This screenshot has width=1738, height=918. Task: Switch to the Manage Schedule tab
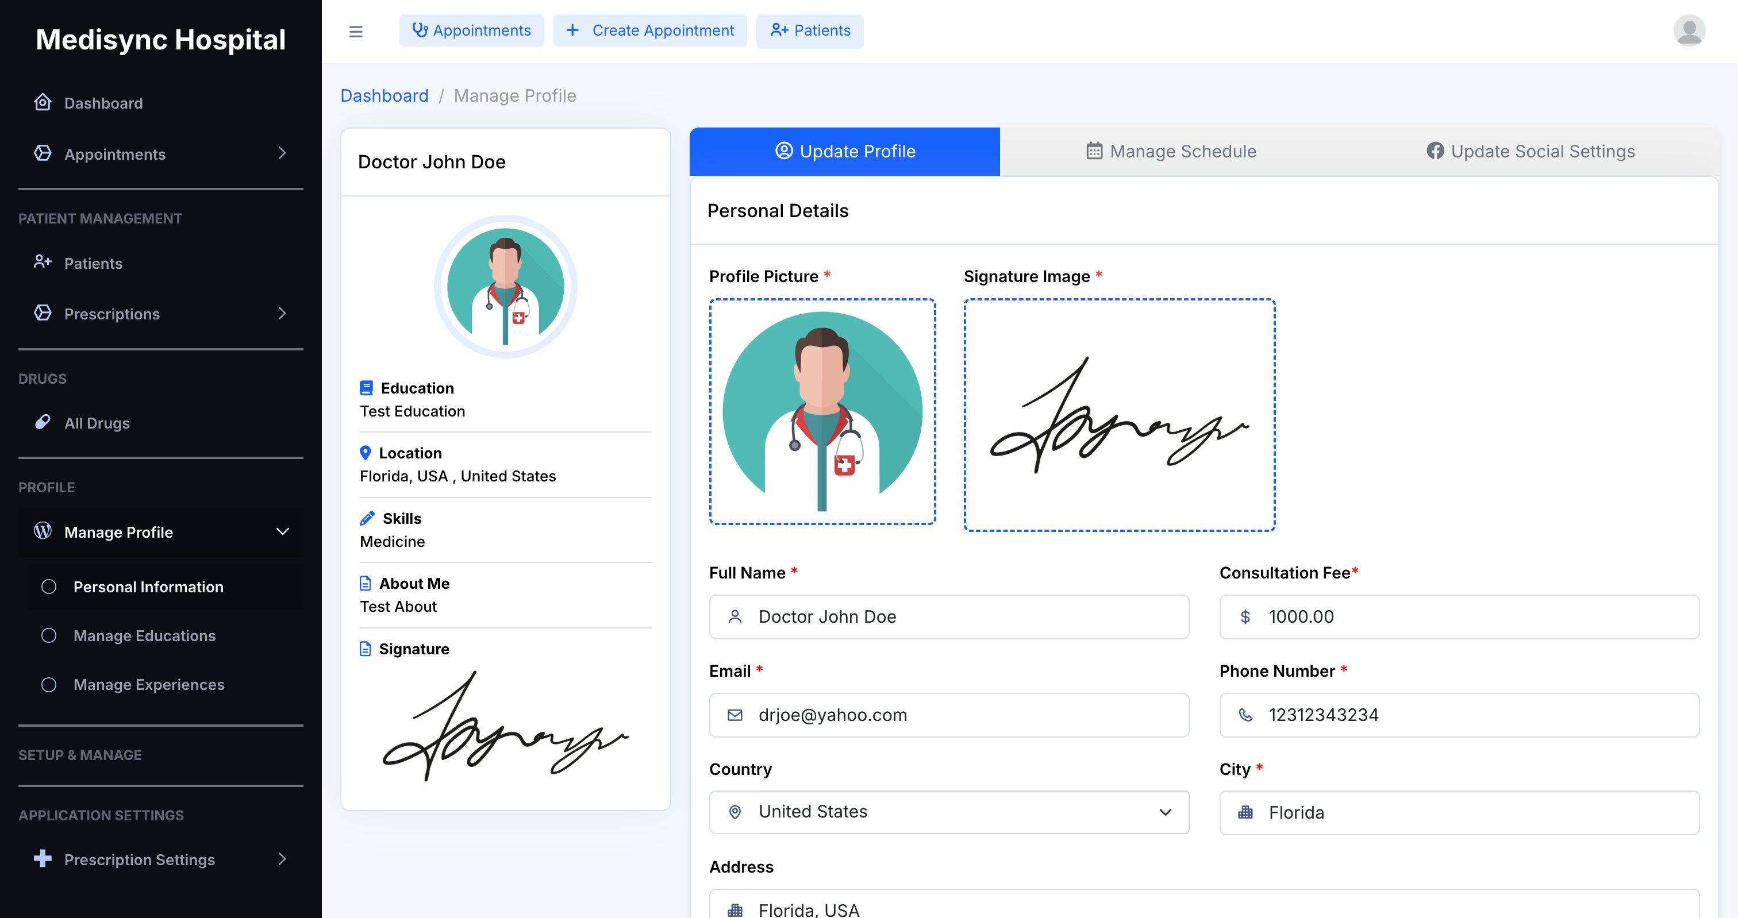[x=1171, y=151]
